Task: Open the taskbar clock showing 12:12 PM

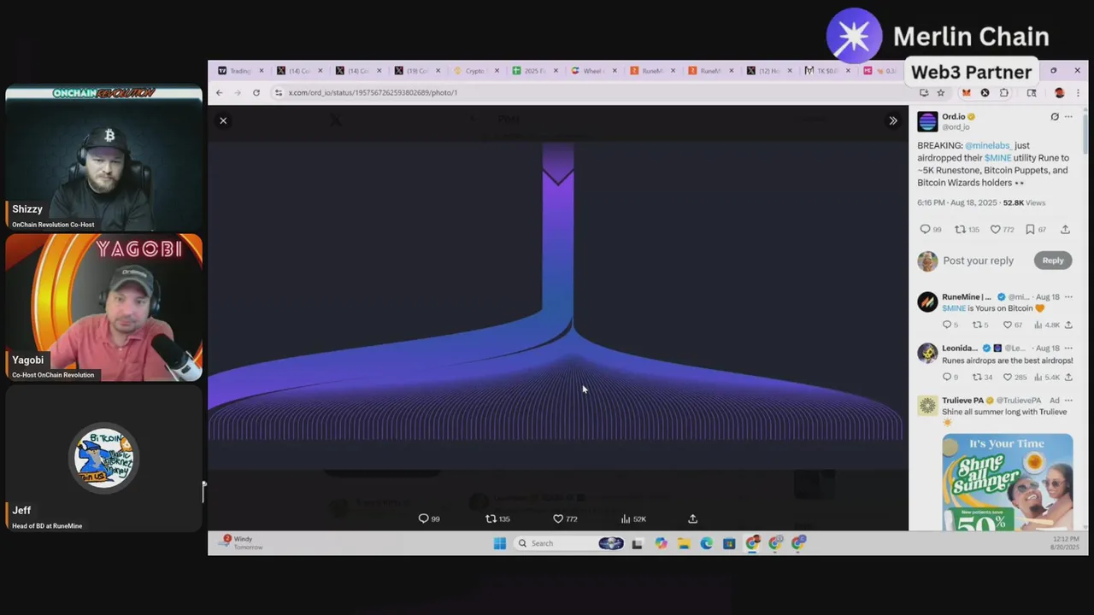Action: (1064, 542)
